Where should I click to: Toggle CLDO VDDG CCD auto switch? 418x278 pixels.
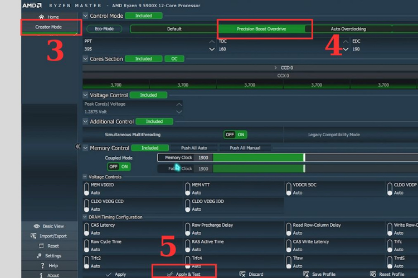[86, 206]
